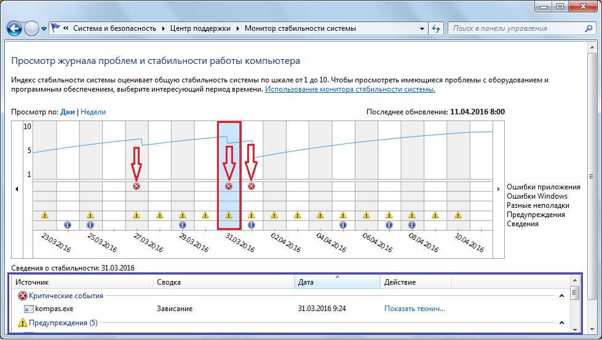Click the first warning triangle at chart's left
The image size is (602, 340).
pos(44,215)
